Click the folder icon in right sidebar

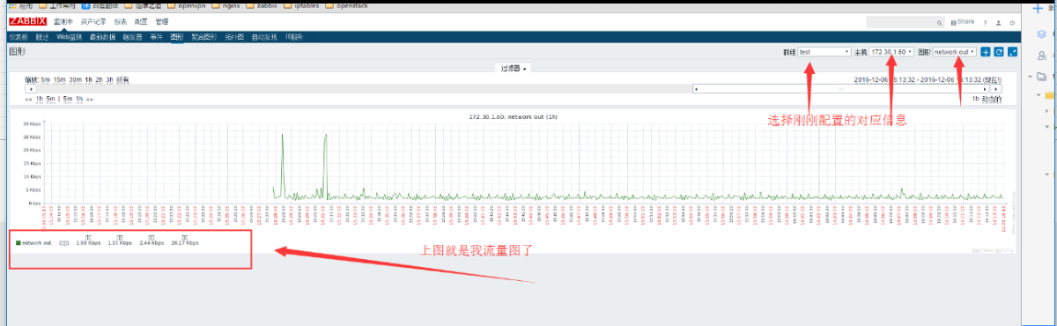click(1042, 77)
